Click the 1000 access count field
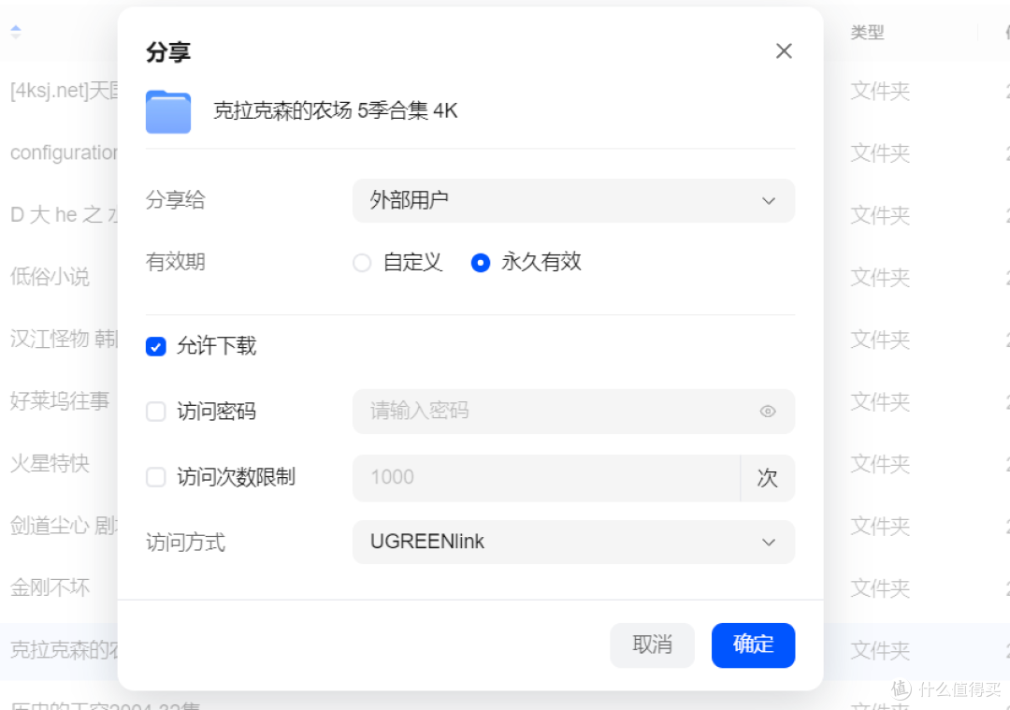 [x=546, y=477]
